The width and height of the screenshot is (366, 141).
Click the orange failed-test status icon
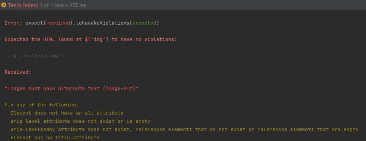(x=3, y=5)
